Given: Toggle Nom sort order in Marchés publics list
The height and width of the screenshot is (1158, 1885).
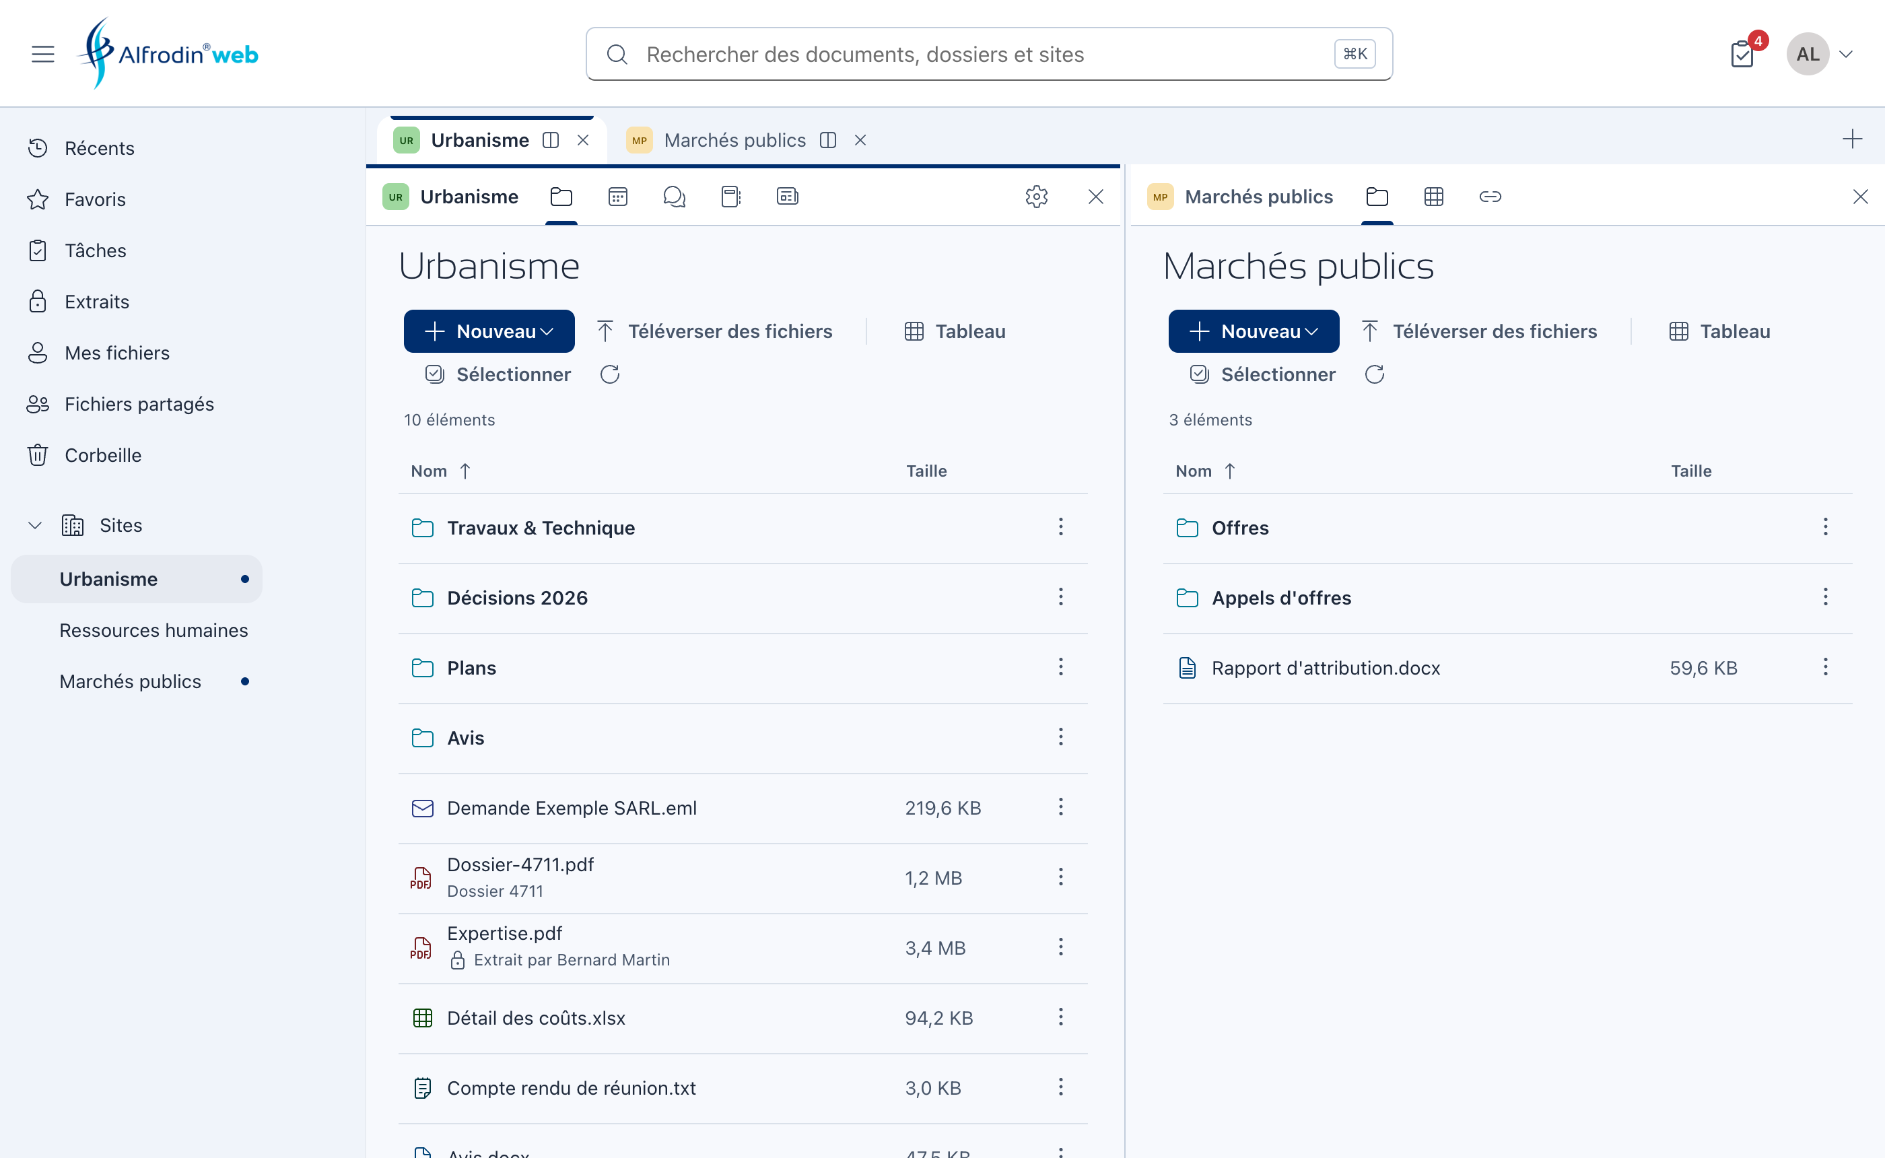Looking at the screenshot, I should point(1206,471).
